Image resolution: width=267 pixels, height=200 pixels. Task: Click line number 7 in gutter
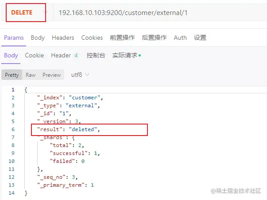click(13, 137)
